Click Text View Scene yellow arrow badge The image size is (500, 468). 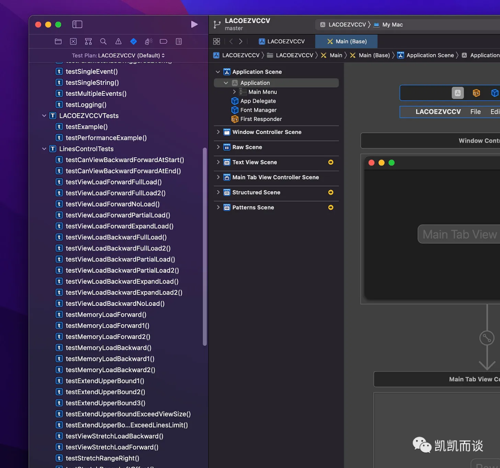[331, 162]
